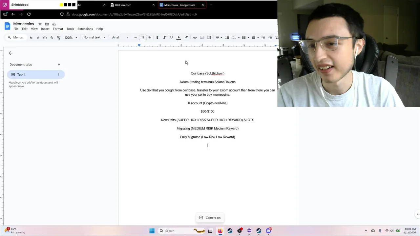Viewport: 420px width, 236px height.
Task: Click the Camera on button
Action: click(210, 218)
